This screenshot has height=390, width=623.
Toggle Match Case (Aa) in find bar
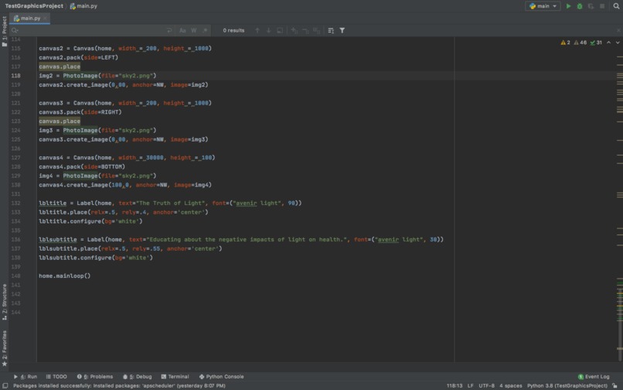[x=182, y=30]
